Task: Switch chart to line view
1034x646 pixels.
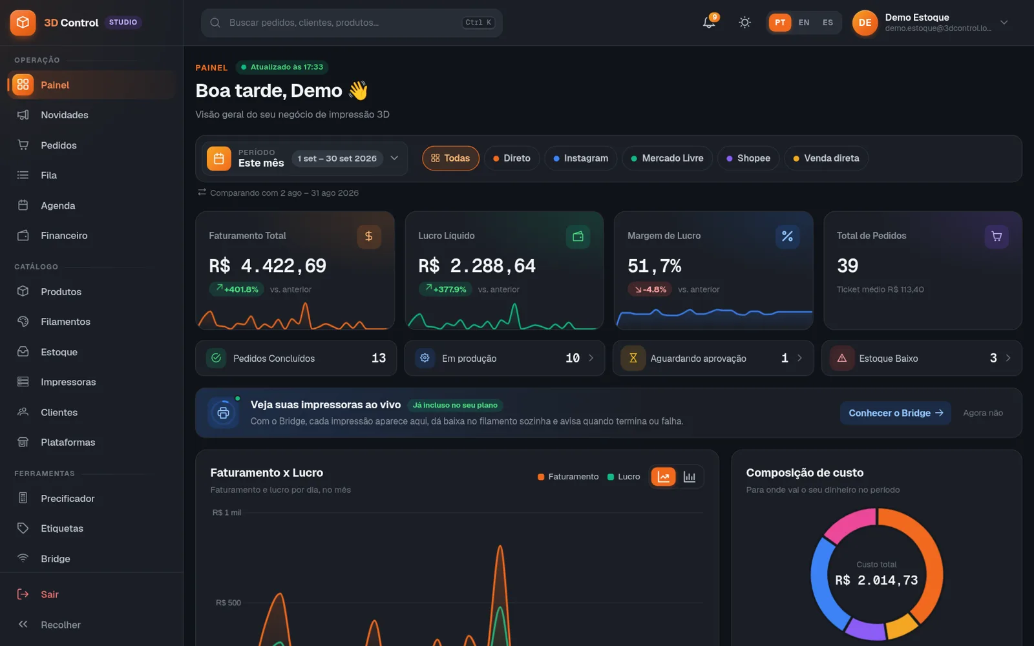Action: (664, 477)
